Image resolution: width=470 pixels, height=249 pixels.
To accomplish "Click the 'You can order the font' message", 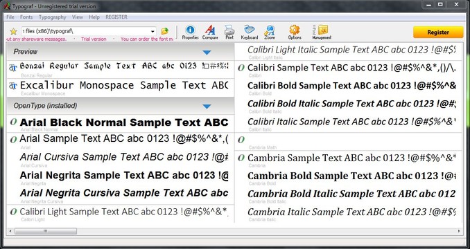I will (147, 39).
